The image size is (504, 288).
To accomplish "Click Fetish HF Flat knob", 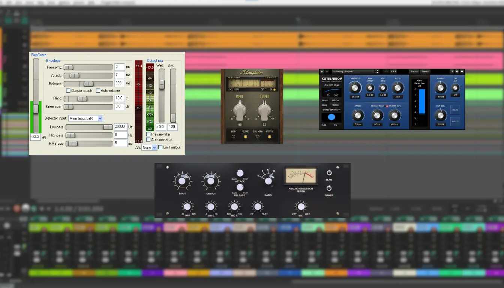I will 257,207.
